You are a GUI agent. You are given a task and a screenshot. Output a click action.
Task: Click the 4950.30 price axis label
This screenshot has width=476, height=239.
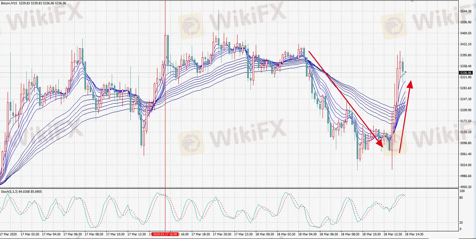[x=466, y=187]
